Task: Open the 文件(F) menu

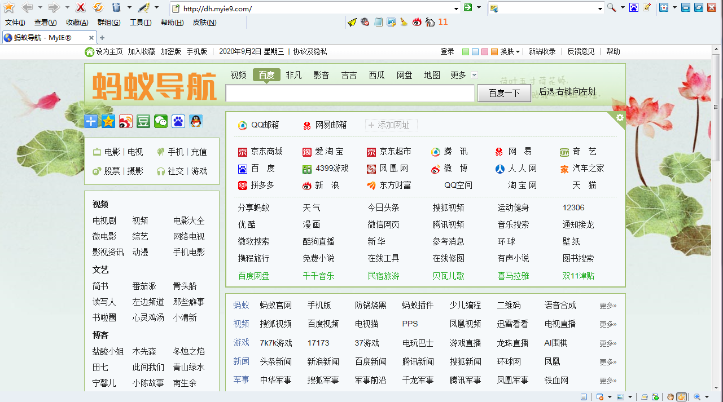Action: (x=15, y=23)
